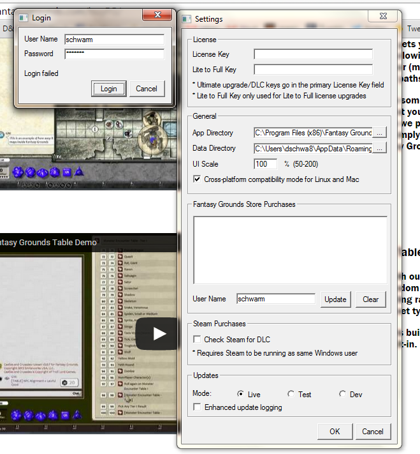
Task: Click the Login button
Action: pos(108,89)
